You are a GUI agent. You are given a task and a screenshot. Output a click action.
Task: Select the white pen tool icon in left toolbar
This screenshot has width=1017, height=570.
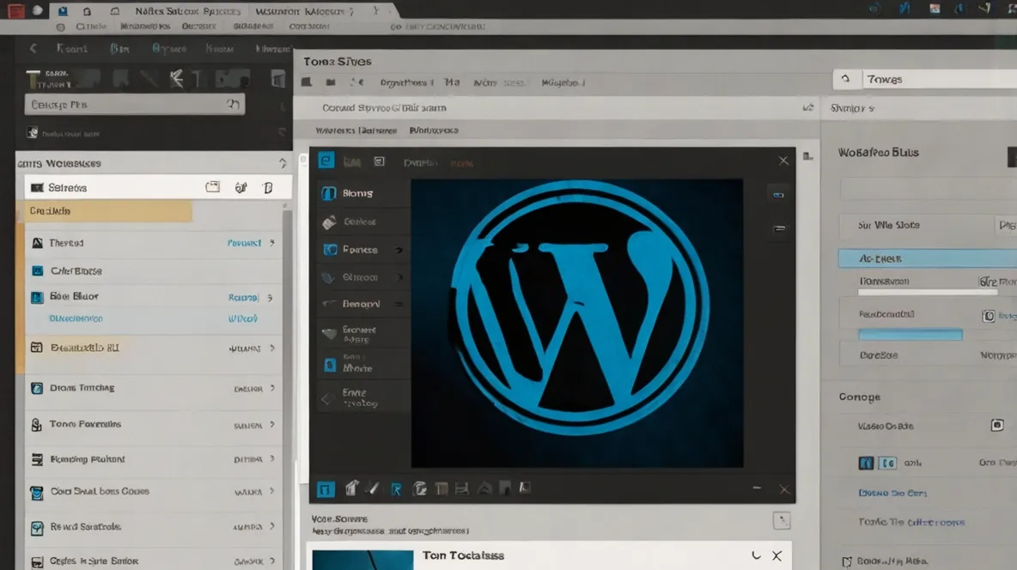point(176,79)
